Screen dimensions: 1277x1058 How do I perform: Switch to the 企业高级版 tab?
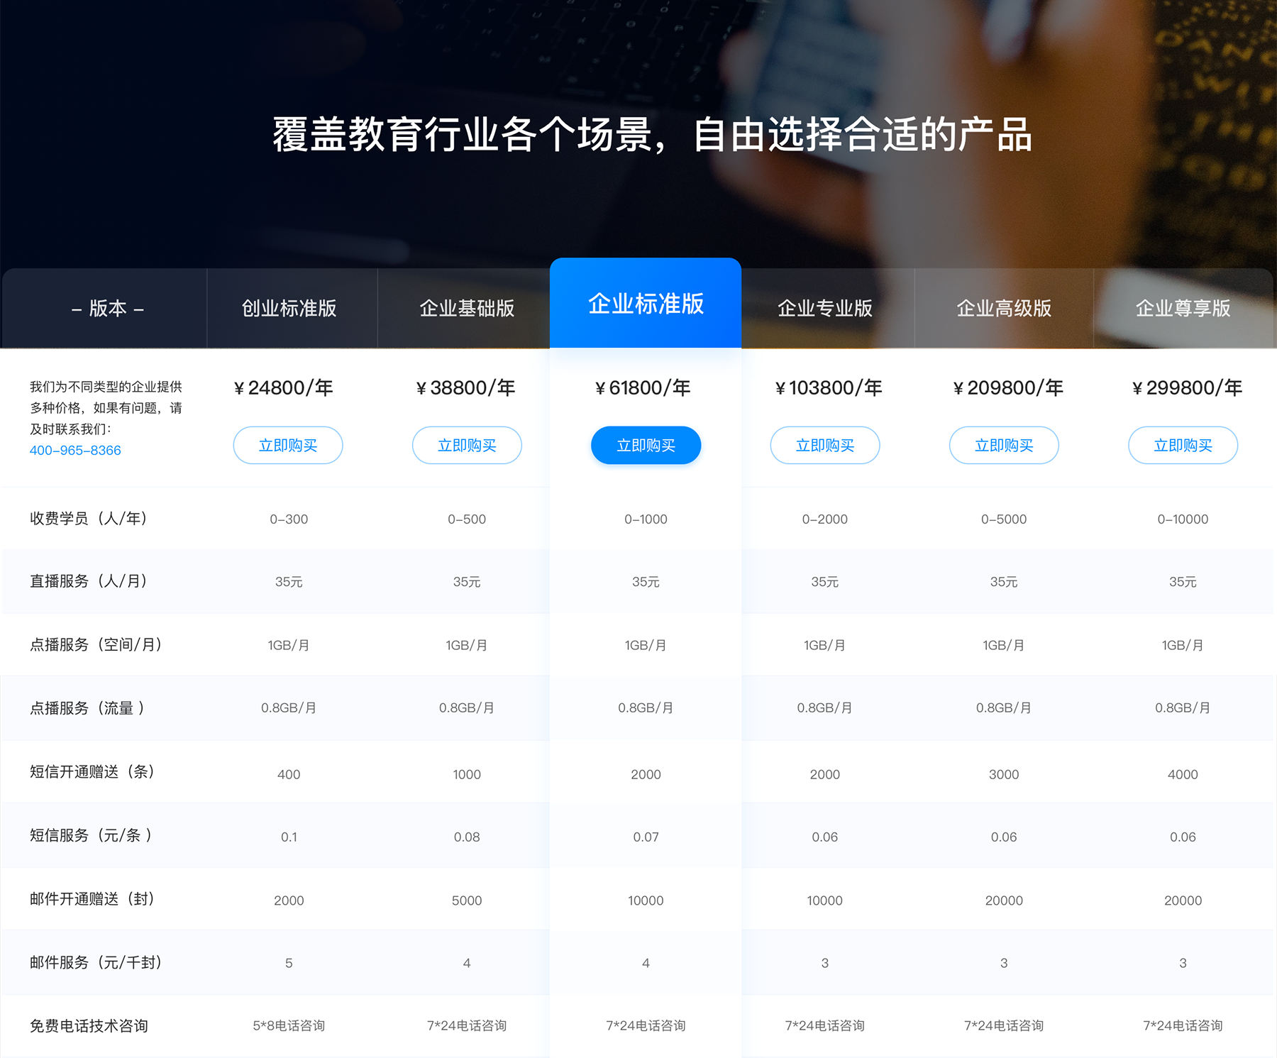pos(1005,308)
